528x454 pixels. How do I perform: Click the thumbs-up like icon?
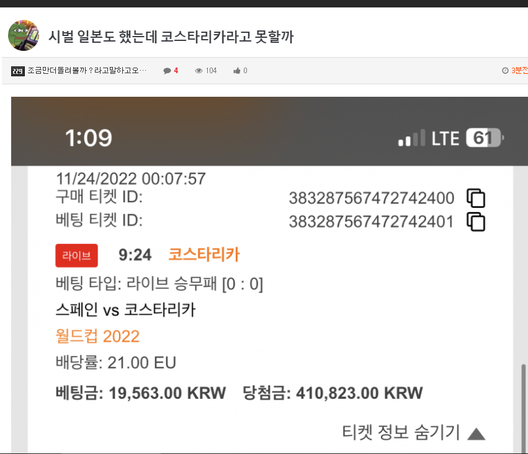click(x=237, y=71)
